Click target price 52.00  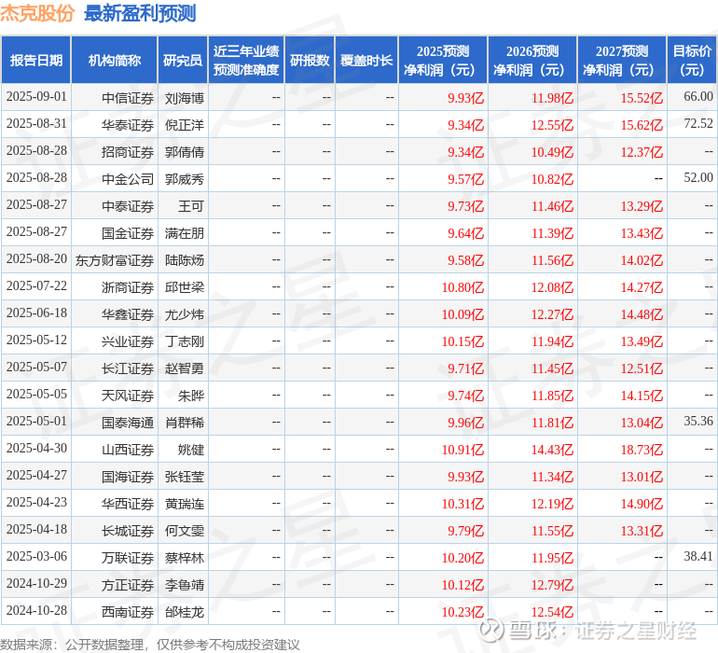click(x=697, y=178)
